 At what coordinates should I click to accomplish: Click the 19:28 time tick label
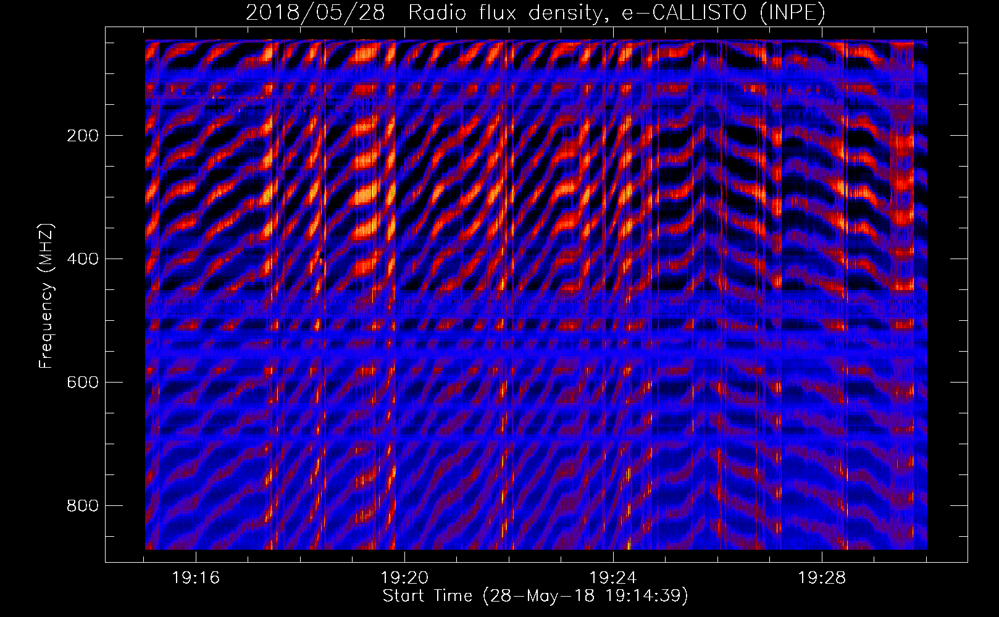(x=822, y=578)
